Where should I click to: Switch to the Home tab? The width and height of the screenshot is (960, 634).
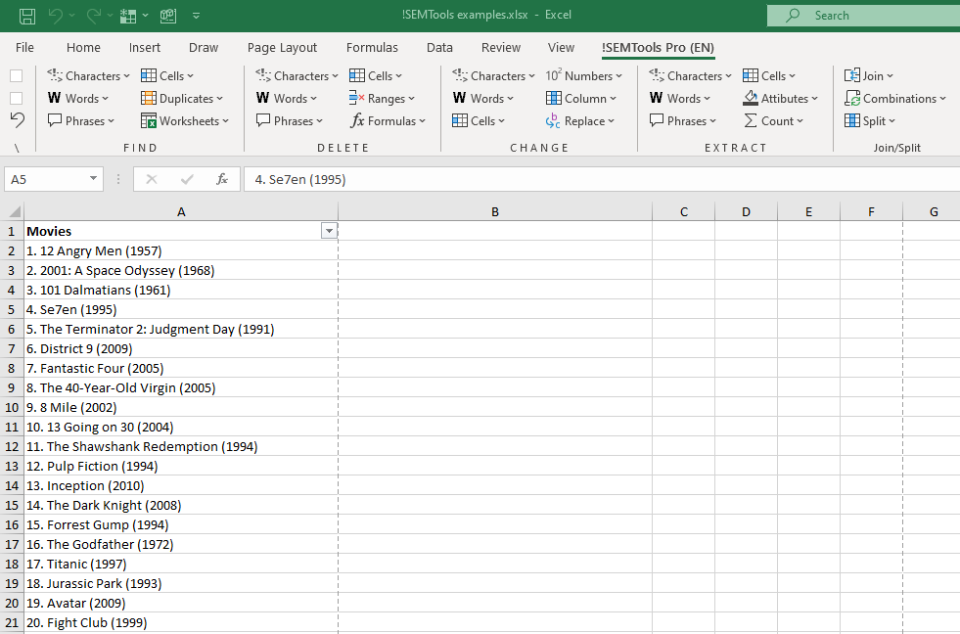click(83, 48)
